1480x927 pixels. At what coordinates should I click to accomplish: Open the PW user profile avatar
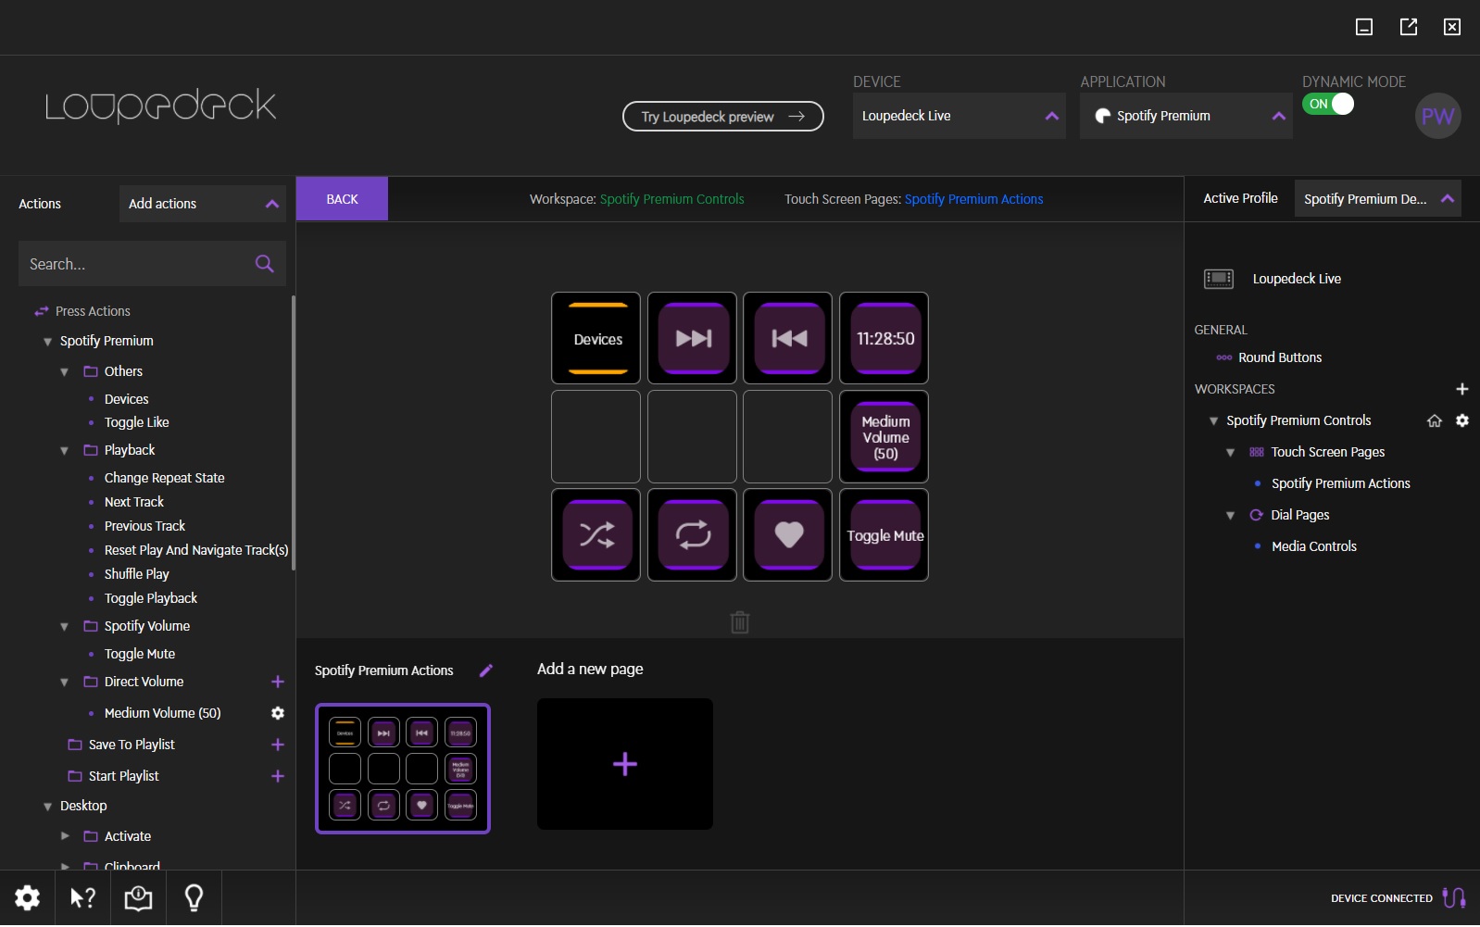pos(1437,116)
